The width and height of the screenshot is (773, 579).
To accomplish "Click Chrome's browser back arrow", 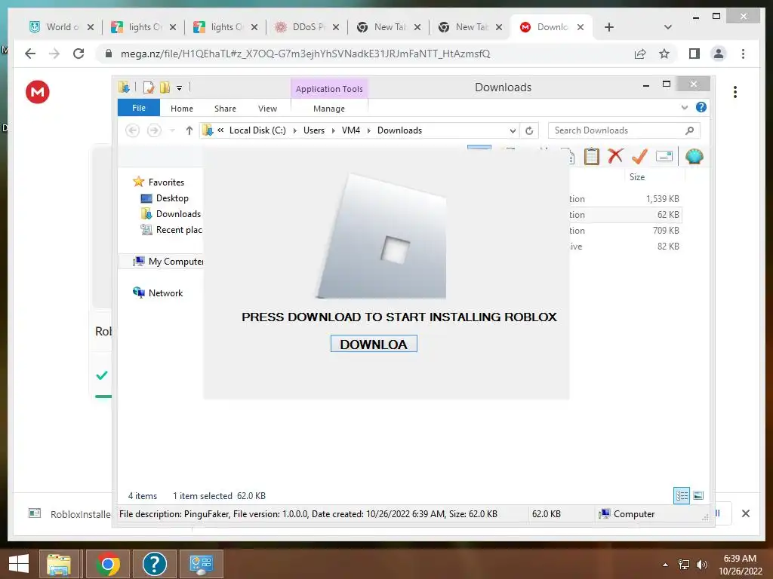I will [x=30, y=54].
